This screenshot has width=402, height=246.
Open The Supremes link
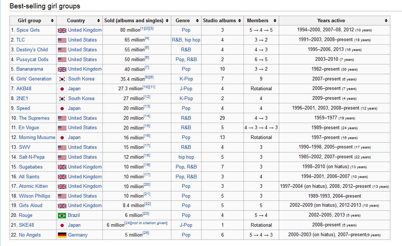pos(34,118)
